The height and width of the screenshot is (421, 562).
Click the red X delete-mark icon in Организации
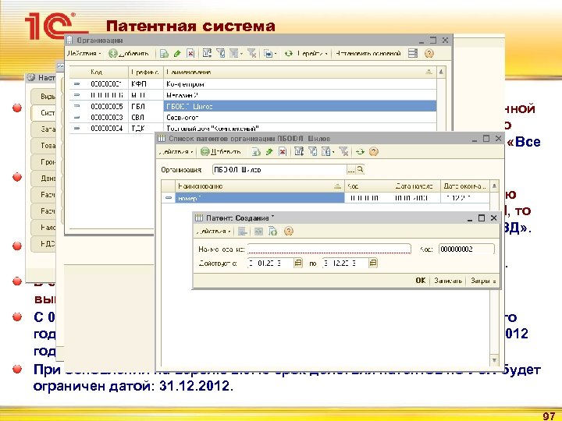[x=190, y=54]
